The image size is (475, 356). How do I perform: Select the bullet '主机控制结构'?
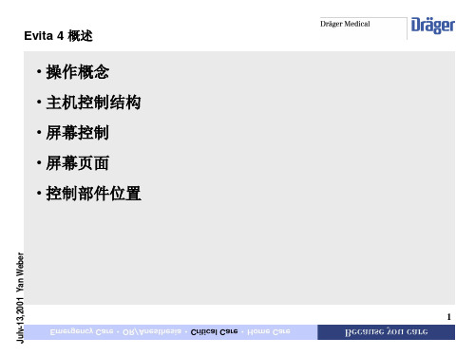pyautogui.click(x=93, y=103)
